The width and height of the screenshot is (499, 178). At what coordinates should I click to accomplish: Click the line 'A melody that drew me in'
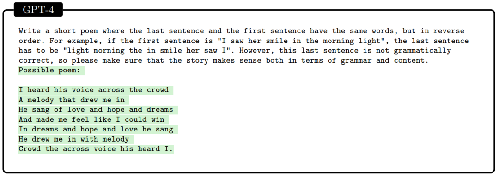73,100
